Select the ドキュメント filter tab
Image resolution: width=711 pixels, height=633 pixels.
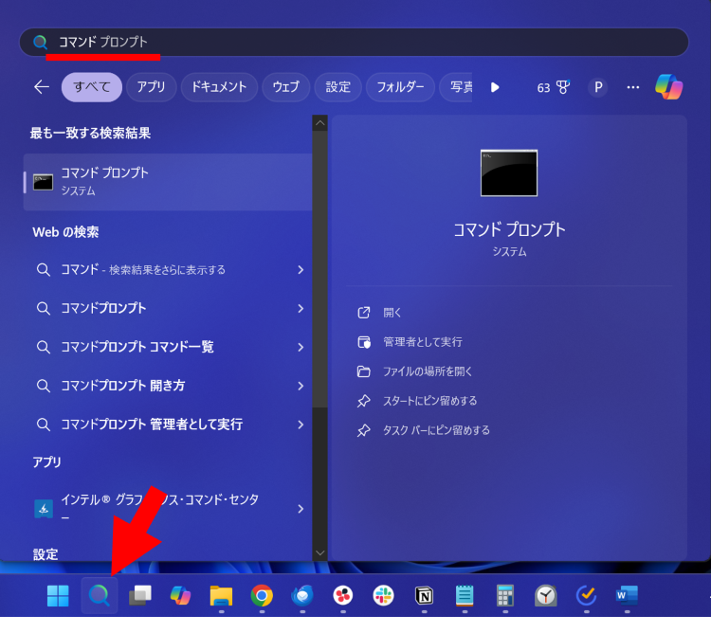pos(219,87)
